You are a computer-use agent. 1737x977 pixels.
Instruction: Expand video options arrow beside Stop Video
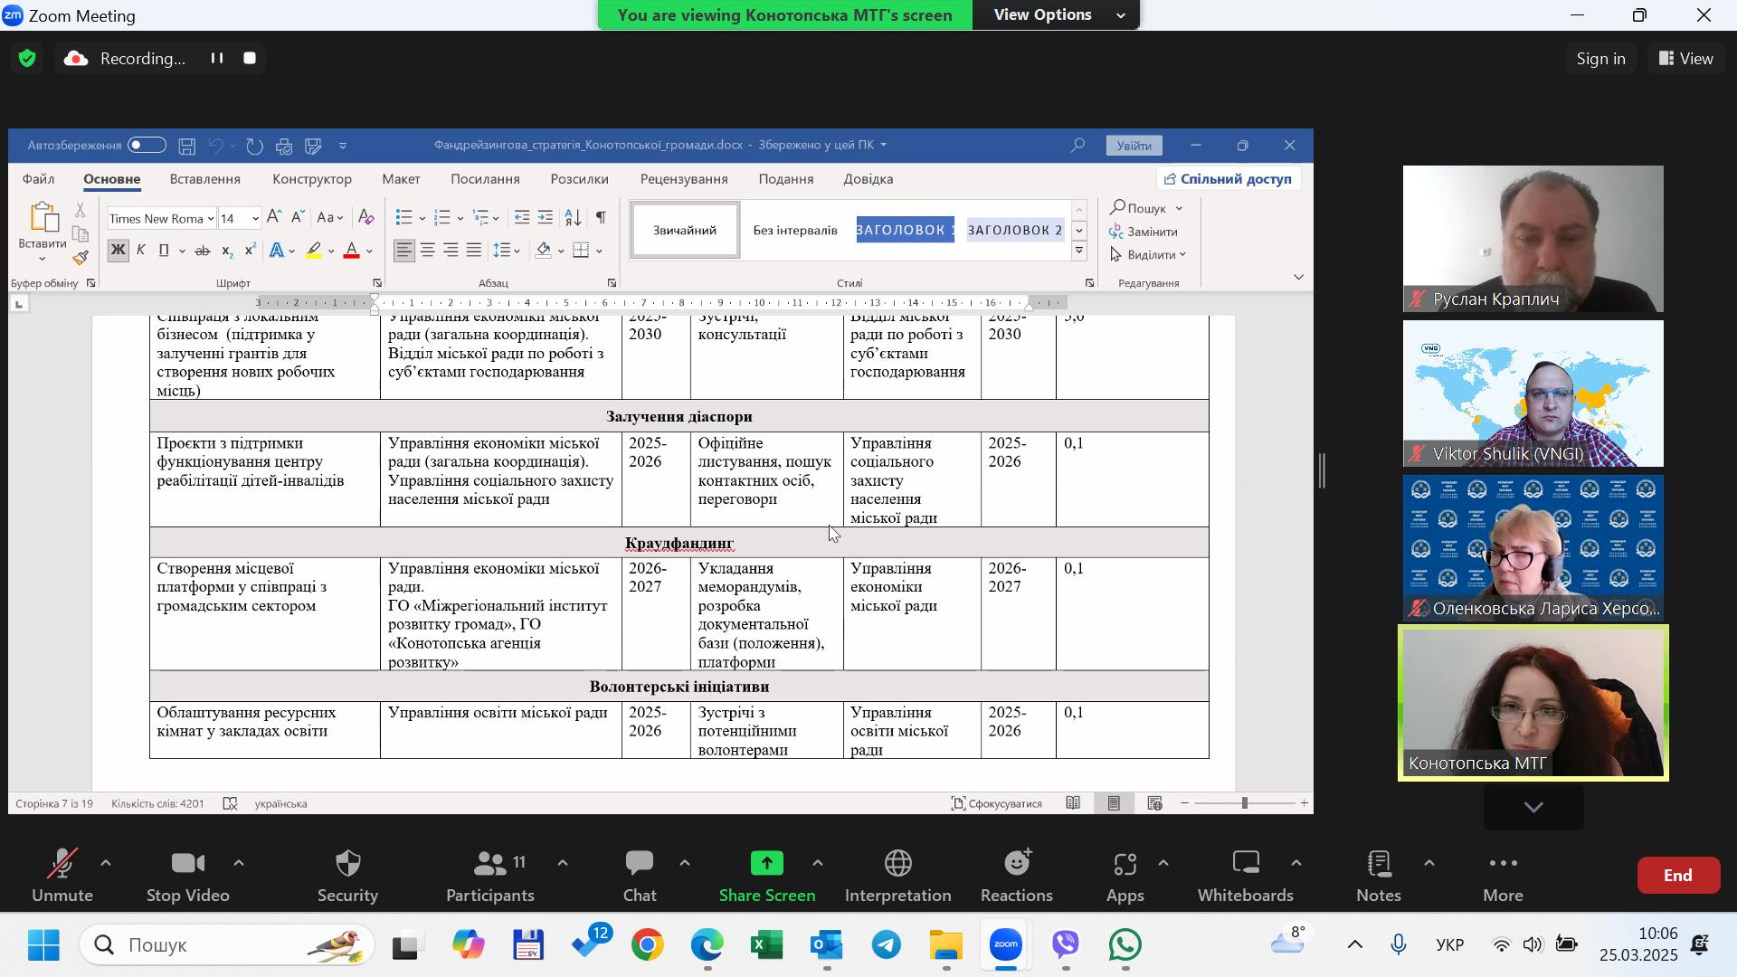coord(239,864)
